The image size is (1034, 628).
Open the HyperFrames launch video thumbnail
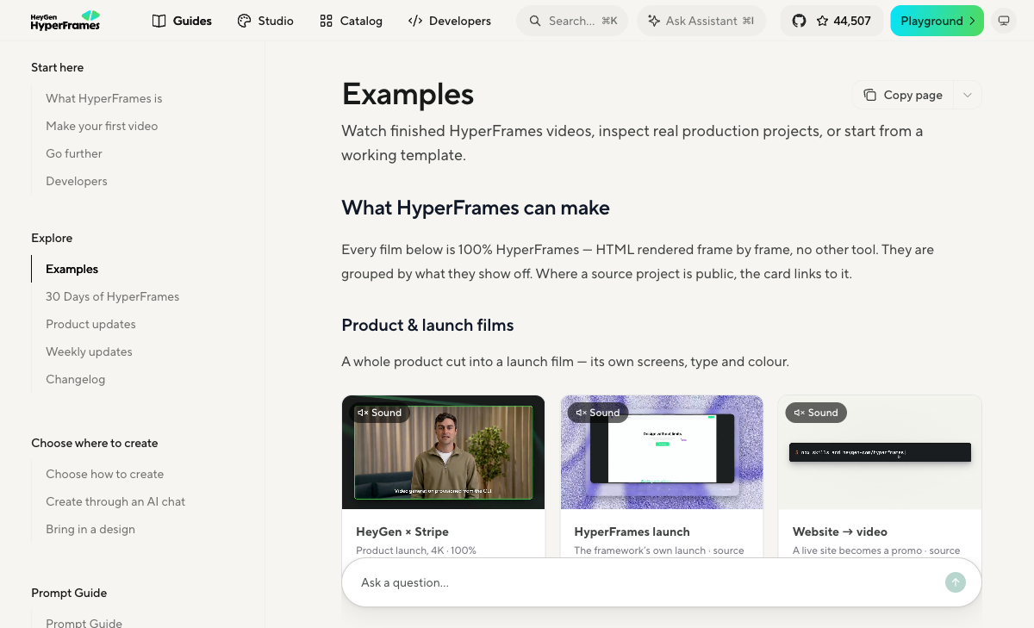662,452
